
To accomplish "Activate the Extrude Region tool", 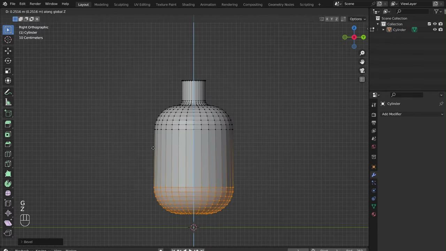I will pos(8,124).
